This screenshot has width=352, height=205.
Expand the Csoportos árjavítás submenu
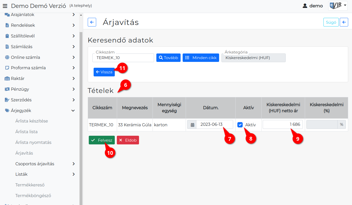pos(73,164)
